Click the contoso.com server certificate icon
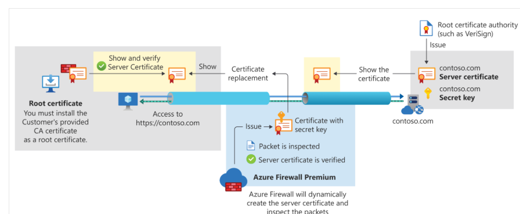 426,75
